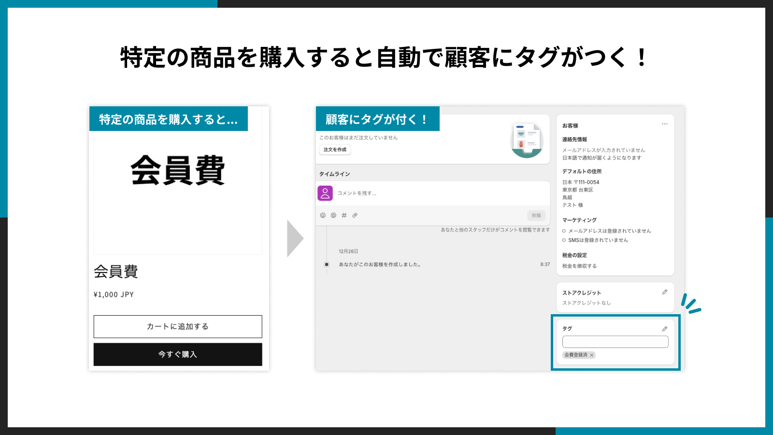Select the email marketing status circle
Screen dimensions: 773x435
[x=563, y=231]
